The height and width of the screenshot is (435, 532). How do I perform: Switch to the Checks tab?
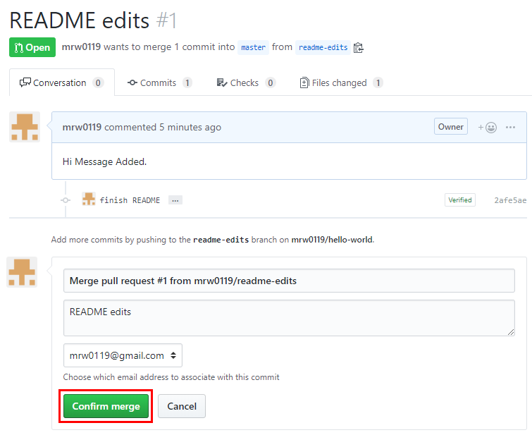tap(246, 82)
